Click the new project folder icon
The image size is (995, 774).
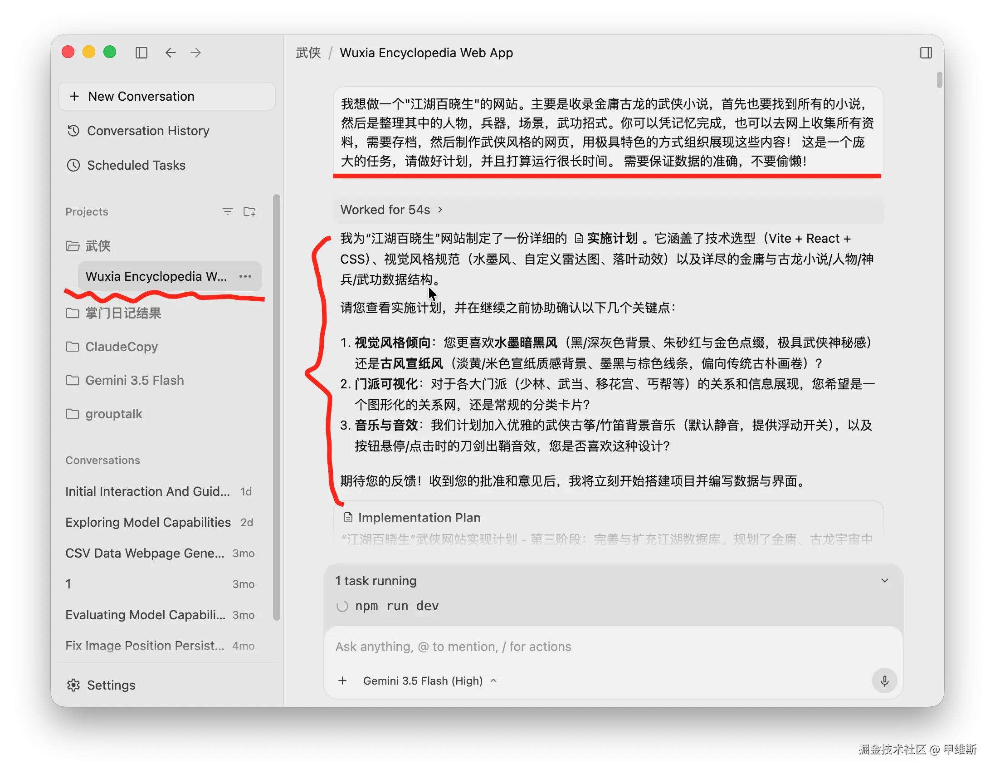click(x=249, y=211)
